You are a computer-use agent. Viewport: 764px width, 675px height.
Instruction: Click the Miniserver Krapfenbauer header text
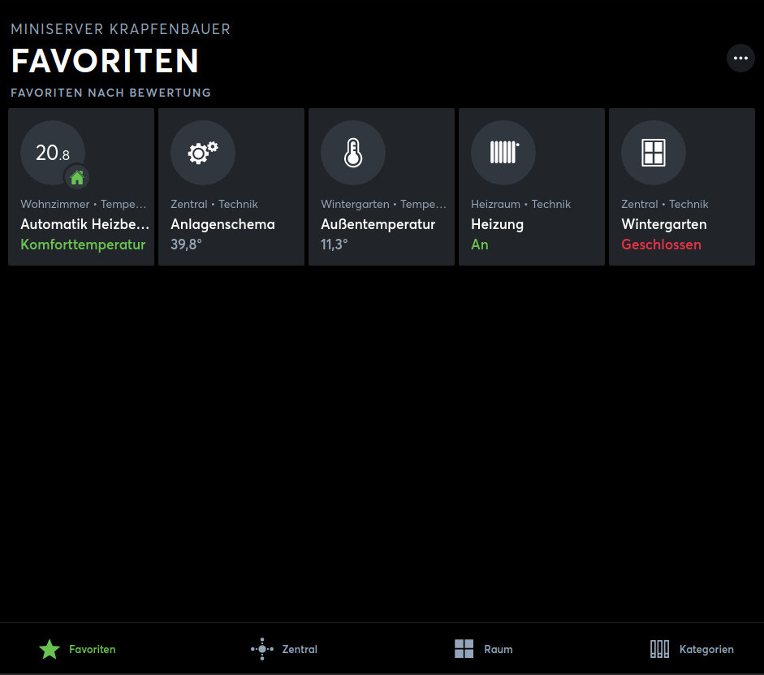(x=120, y=29)
